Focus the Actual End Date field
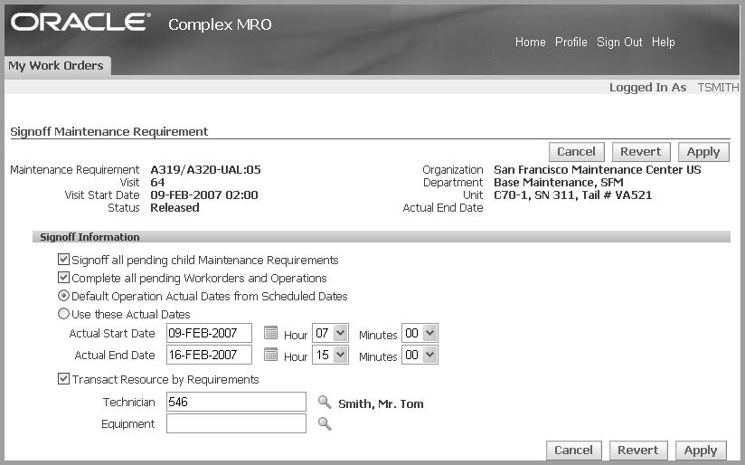This screenshot has width=745, height=465. [x=209, y=356]
